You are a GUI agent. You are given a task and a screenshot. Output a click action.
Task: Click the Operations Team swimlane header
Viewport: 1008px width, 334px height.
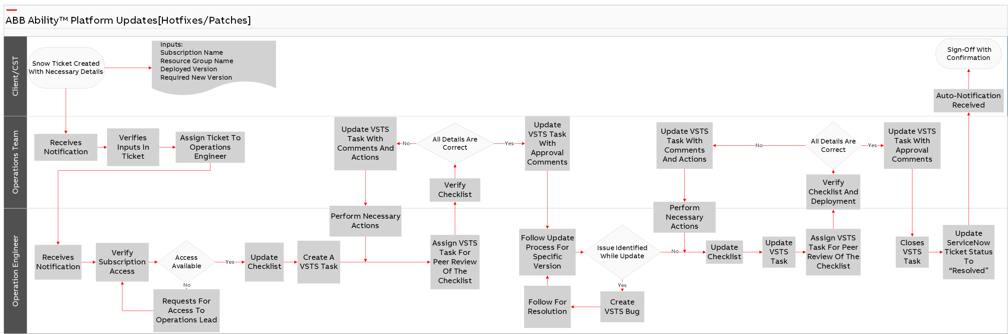click(15, 162)
